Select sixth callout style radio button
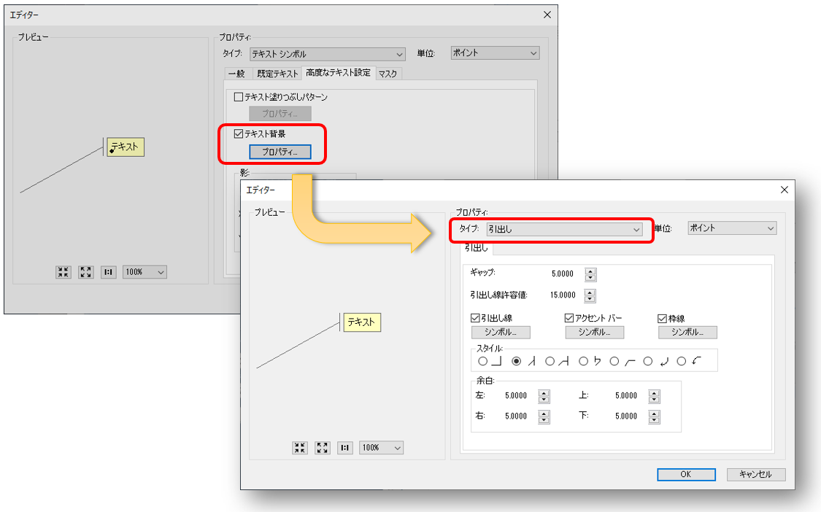 point(648,361)
